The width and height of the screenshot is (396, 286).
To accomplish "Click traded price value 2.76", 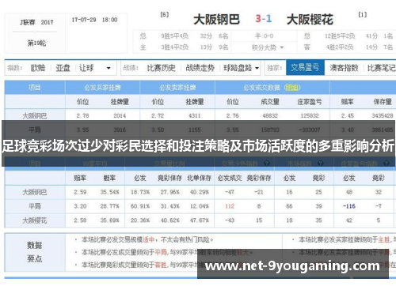I will click(233, 115).
